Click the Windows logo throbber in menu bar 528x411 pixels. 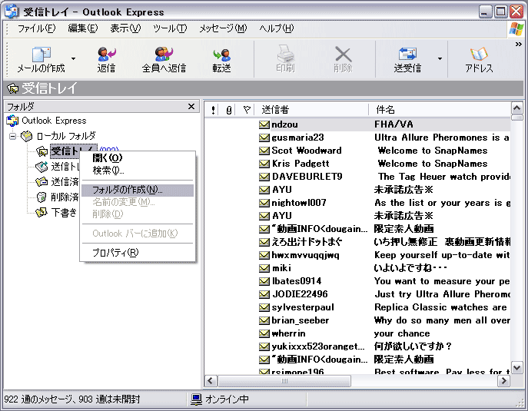[516, 29]
